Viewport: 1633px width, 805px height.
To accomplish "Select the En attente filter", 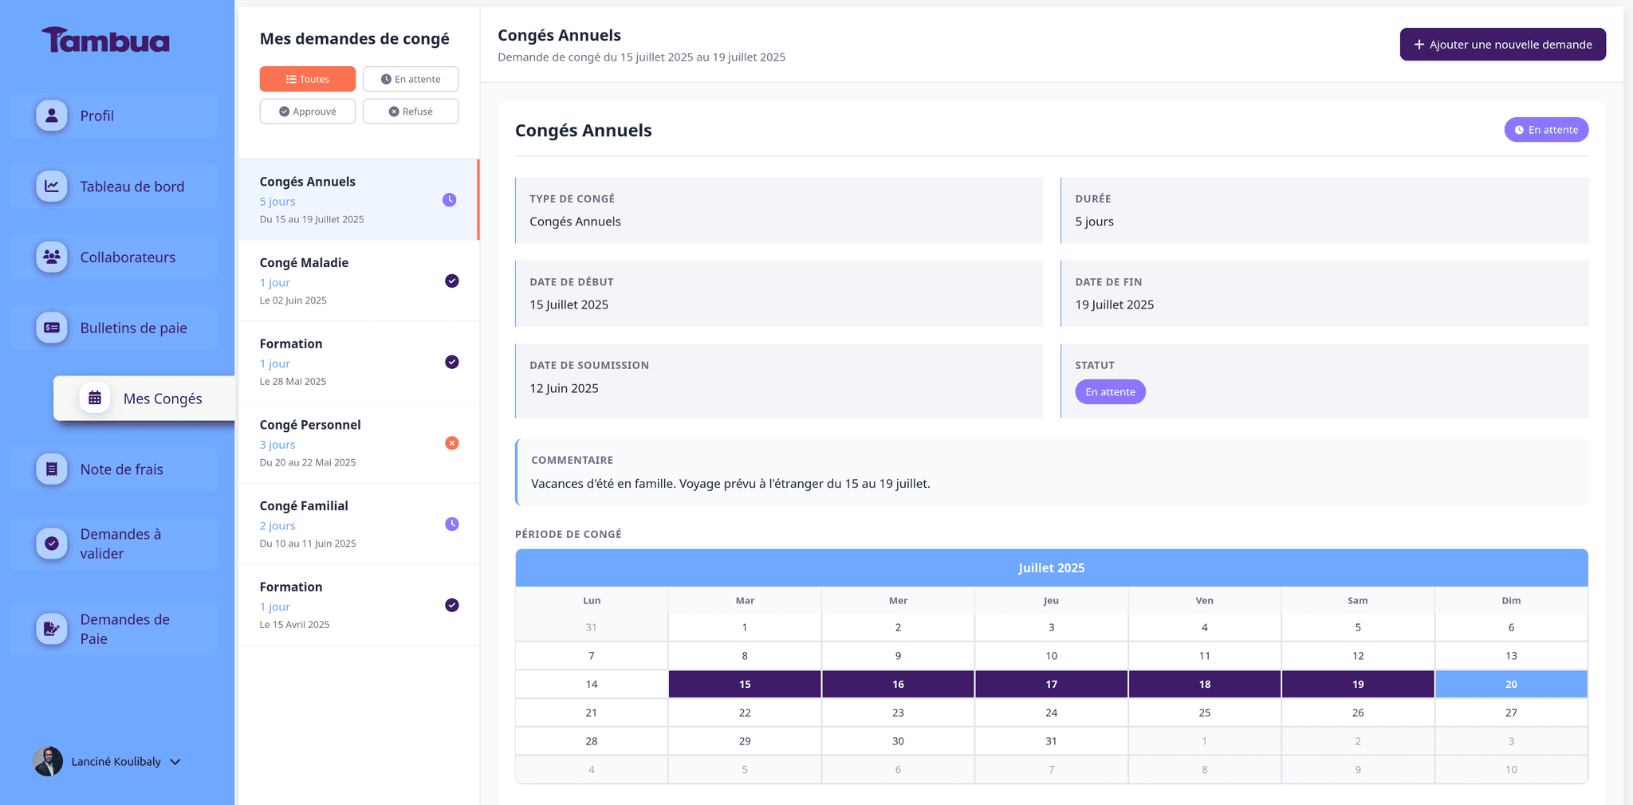I will [x=410, y=78].
